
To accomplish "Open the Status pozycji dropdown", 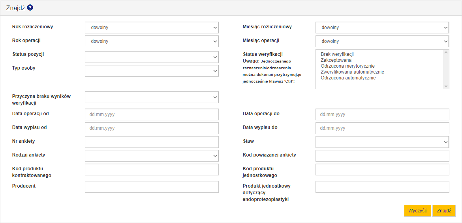I will 151,57.
